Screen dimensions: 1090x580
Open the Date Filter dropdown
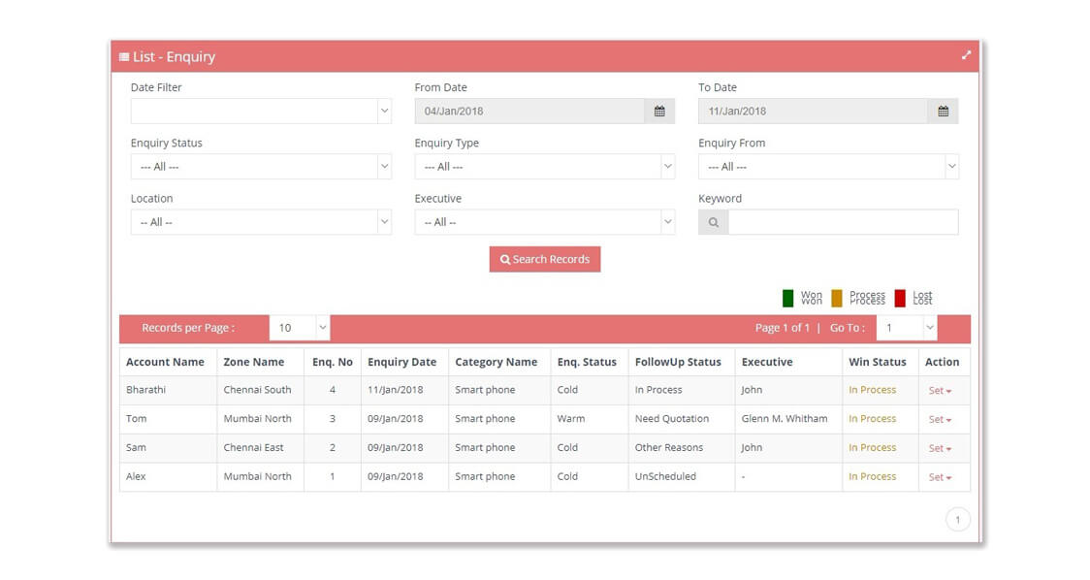261,112
